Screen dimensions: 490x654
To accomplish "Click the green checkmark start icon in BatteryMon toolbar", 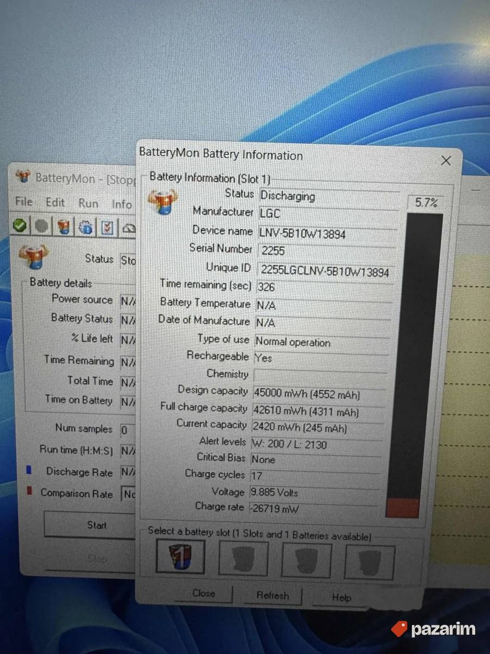I will 20,226.
